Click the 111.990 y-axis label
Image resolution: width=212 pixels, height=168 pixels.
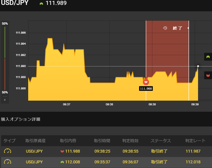(21, 66)
